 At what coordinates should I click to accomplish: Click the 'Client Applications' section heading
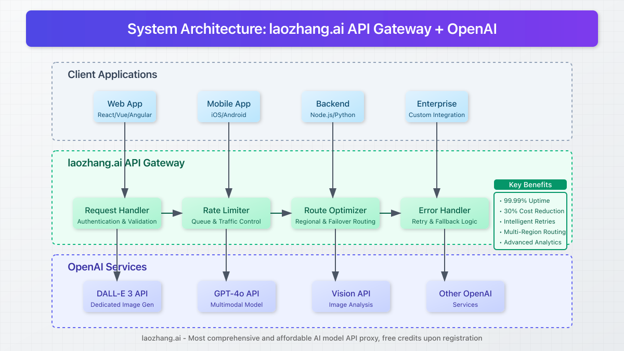(x=112, y=74)
